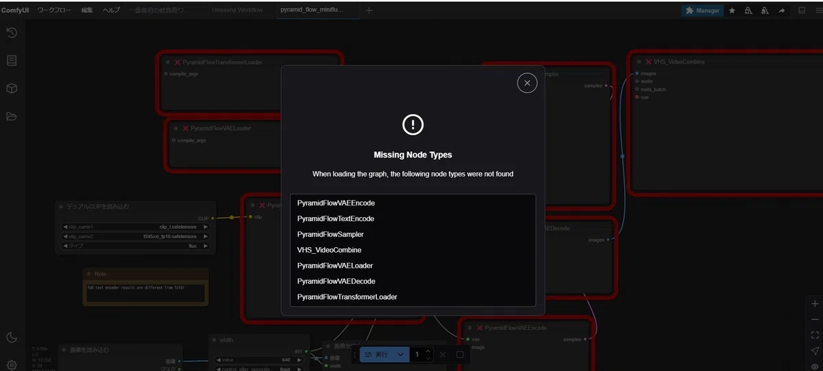Open the clip_name2 dropdown widget
Screen dimensions: 823x371
(x=136, y=236)
